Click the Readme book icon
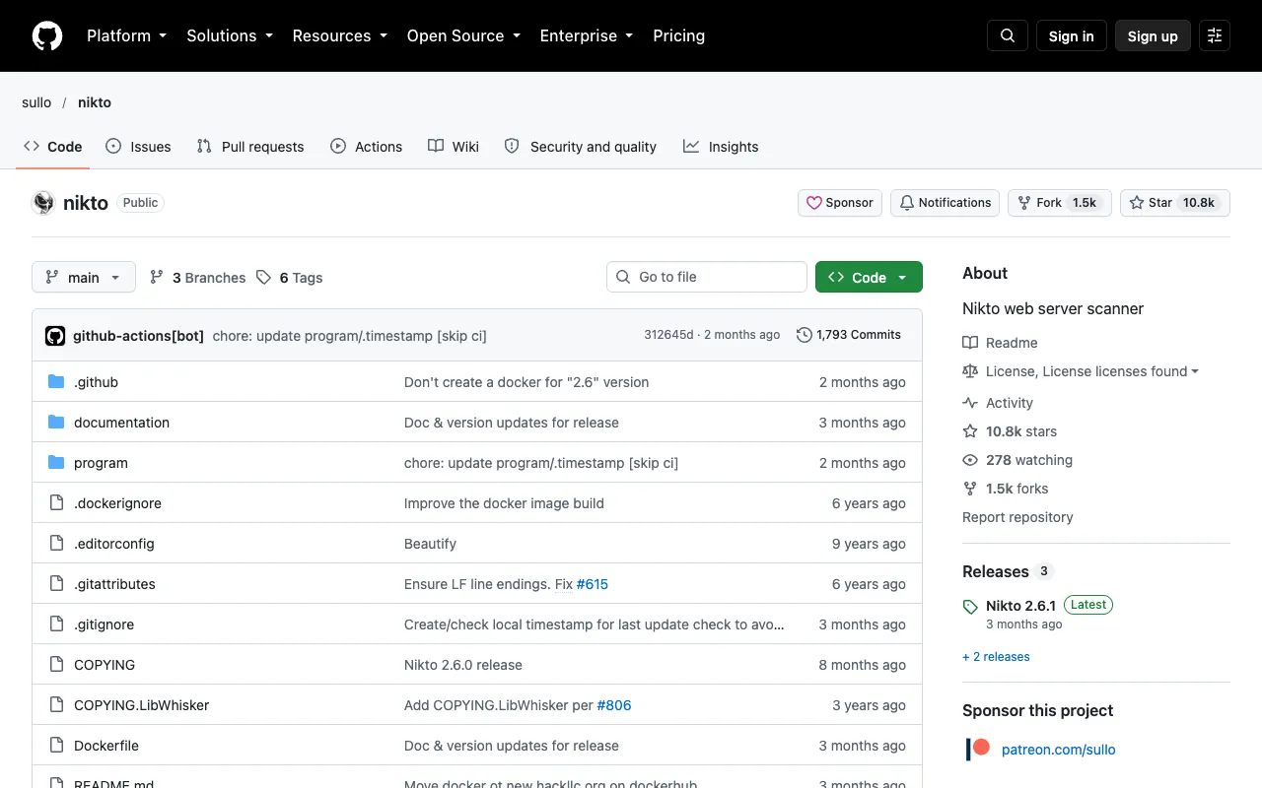This screenshot has height=788, width=1262. (970, 343)
